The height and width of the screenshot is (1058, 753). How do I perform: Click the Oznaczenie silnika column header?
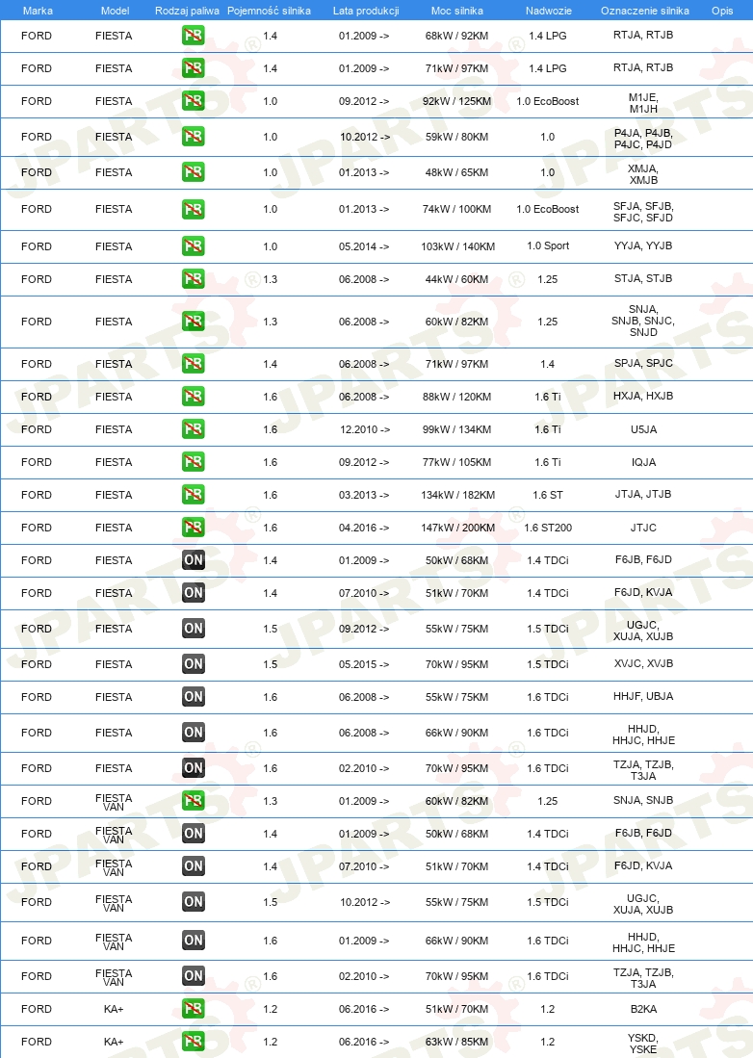(645, 11)
